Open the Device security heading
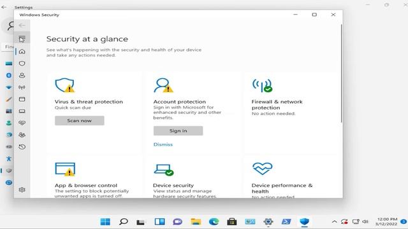Viewport: 408px width, 229px height. tap(173, 185)
